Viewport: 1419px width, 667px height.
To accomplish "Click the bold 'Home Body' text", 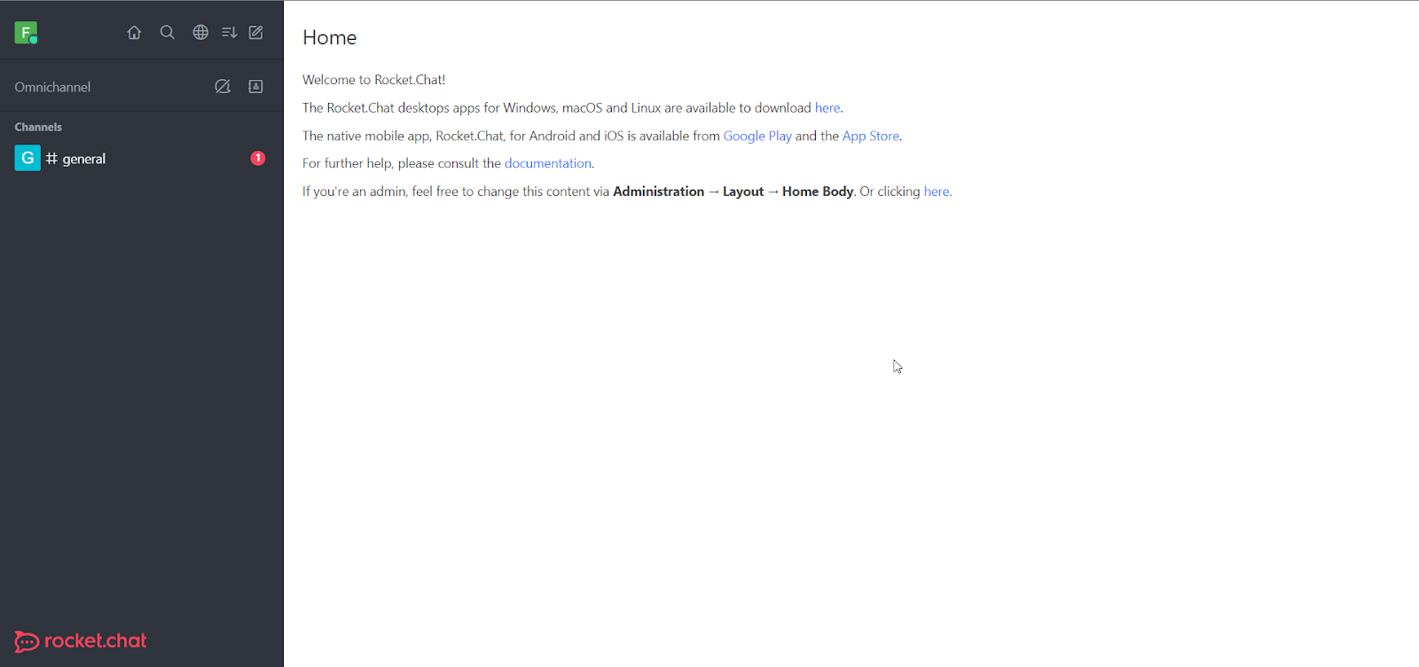I will click(818, 192).
